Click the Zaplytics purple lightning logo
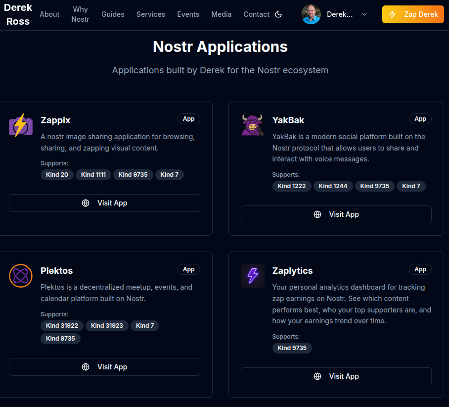Viewport: 449px width, 407px height. click(x=252, y=275)
